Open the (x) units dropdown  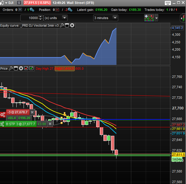tap(56, 18)
